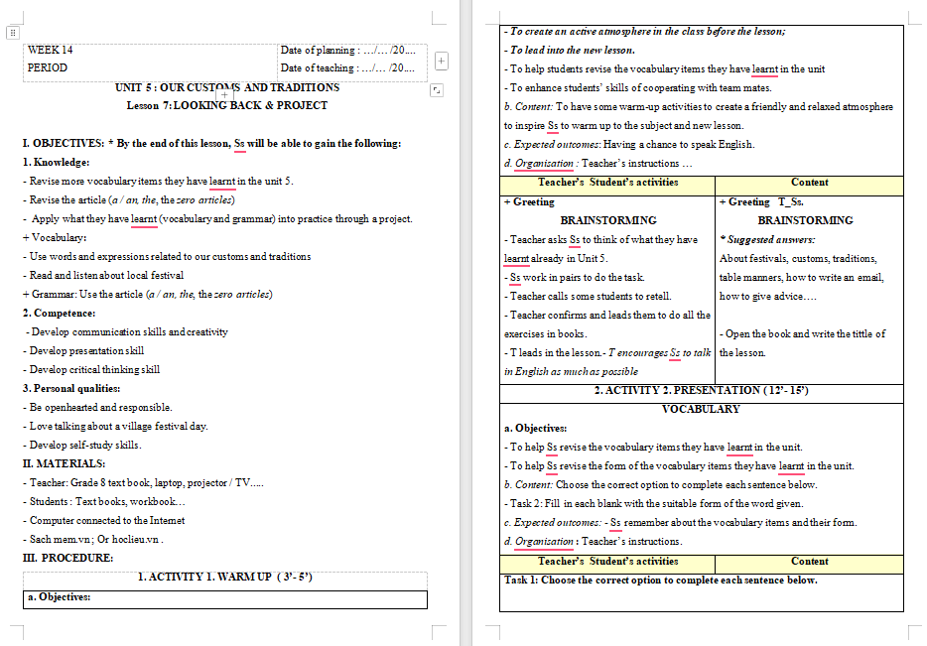This screenshot has height=646, width=927.
Task: Click the "2. Competence:" subheading
Action: [x=60, y=314]
